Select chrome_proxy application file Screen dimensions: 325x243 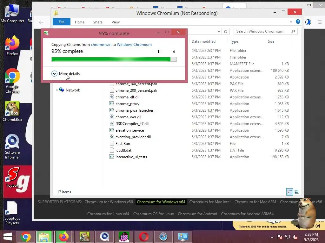pos(127,104)
